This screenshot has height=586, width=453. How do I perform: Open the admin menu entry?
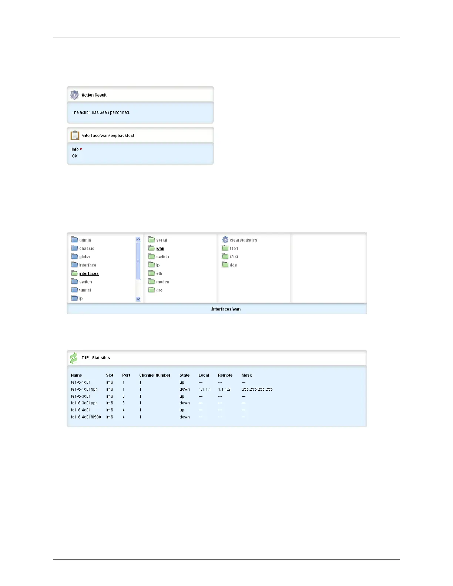pyautogui.click(x=85, y=240)
